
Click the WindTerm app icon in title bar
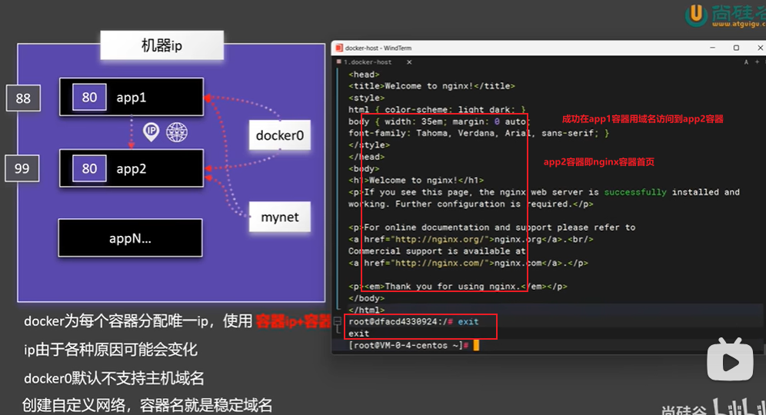click(x=339, y=48)
